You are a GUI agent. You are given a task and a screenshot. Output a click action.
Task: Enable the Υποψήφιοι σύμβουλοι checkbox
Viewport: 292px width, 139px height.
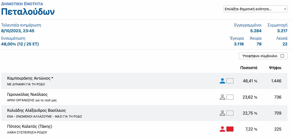282,56
